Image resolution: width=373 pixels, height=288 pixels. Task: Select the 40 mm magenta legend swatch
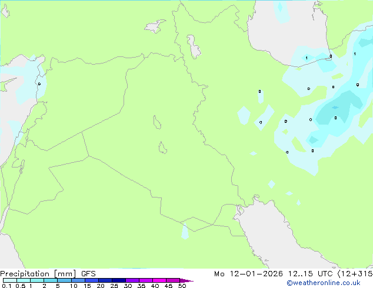click(x=159, y=280)
